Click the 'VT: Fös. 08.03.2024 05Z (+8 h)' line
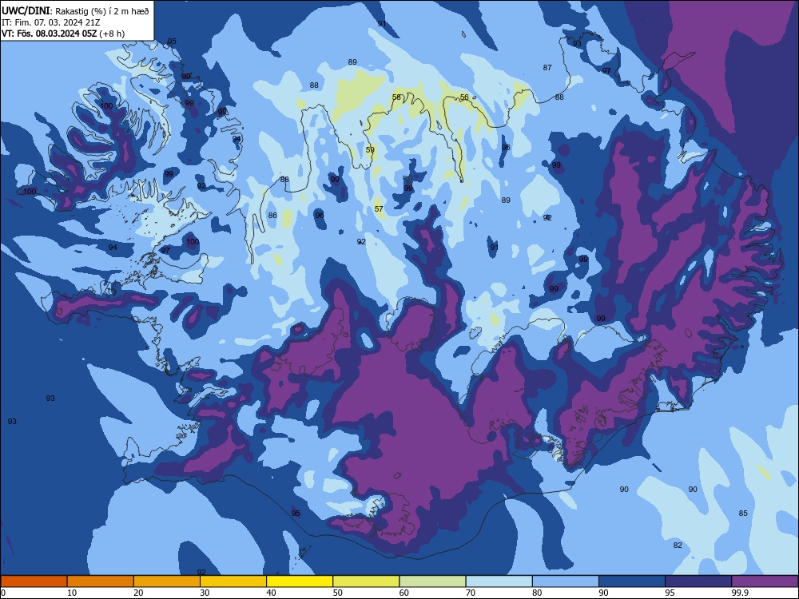 63,34
